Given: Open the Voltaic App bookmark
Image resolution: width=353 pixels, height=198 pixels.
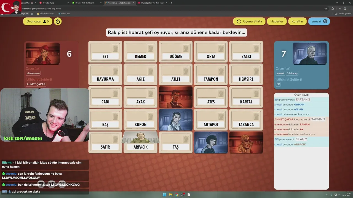Looking at the screenshot, I should (64, 13).
